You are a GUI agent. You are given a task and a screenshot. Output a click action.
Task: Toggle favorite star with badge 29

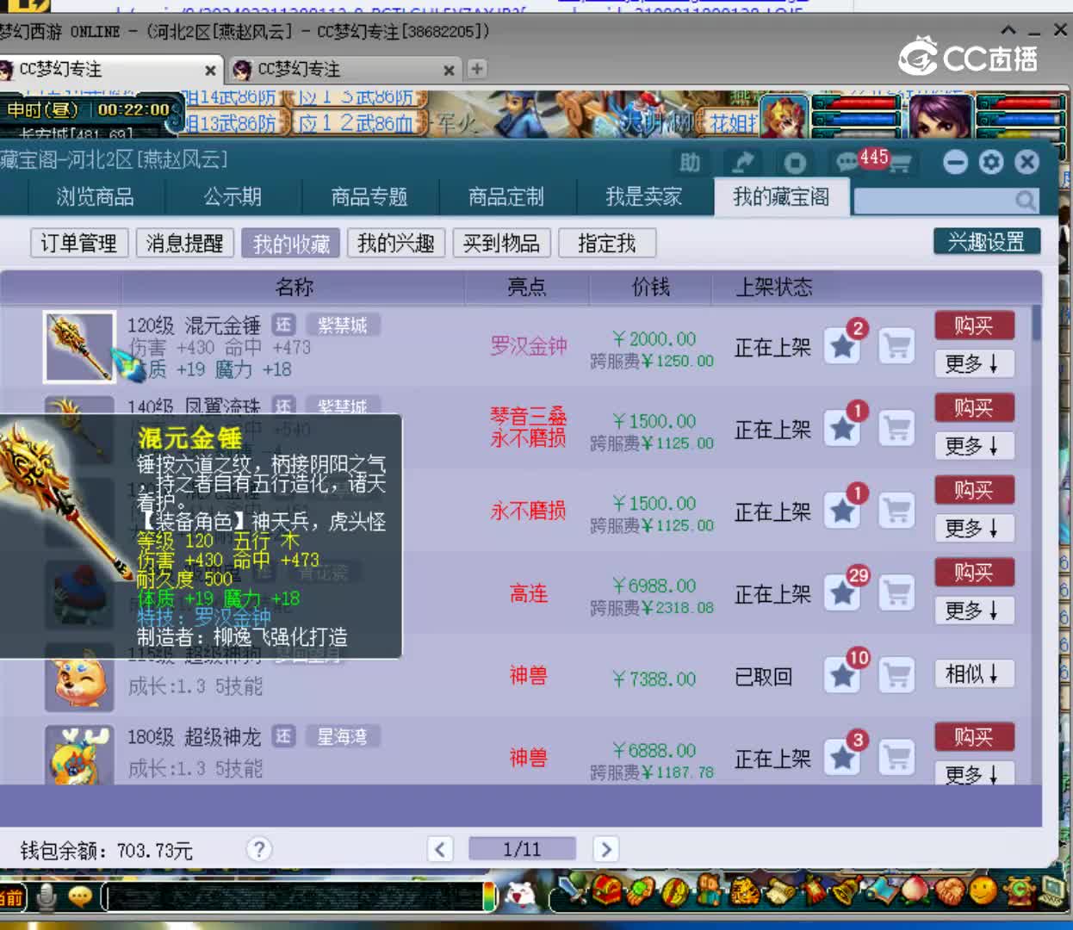coord(842,593)
